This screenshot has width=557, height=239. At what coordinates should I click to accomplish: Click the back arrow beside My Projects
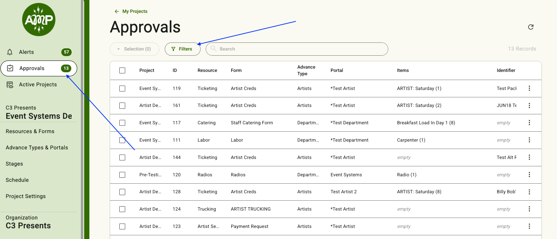117,11
